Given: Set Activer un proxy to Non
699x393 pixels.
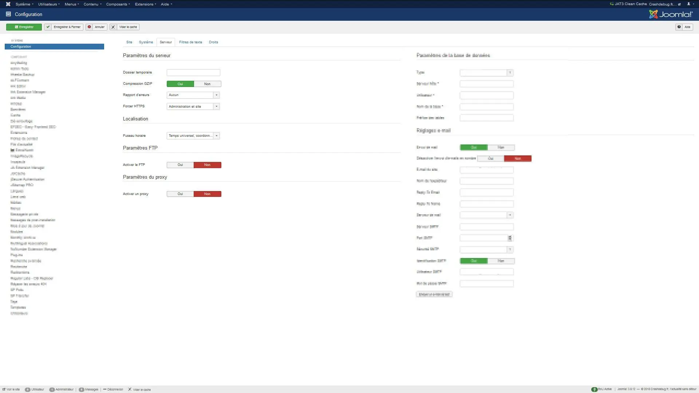Looking at the screenshot, I should [208, 194].
